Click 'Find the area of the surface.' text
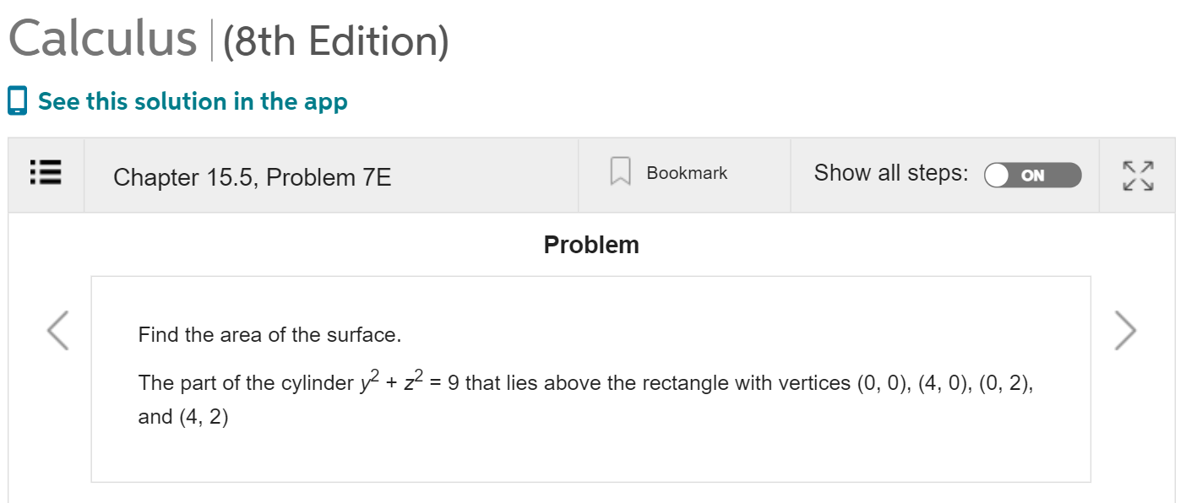 (269, 335)
